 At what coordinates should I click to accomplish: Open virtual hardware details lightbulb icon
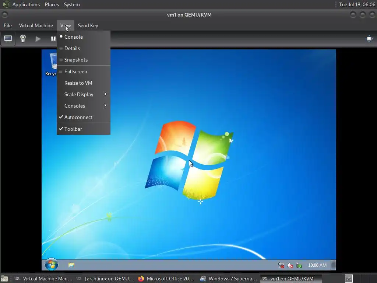[x=23, y=38]
